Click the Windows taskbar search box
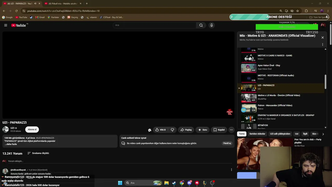 click(143, 183)
